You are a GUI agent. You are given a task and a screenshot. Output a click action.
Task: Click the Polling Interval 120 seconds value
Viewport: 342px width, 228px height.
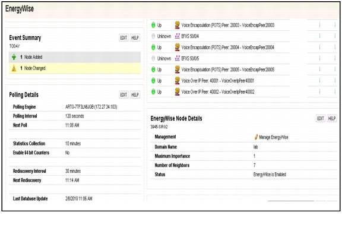pos(75,116)
